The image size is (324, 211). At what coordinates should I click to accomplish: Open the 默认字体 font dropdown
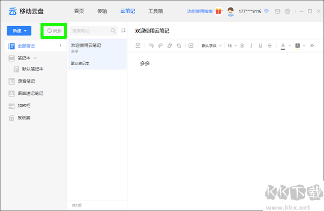pyautogui.click(x=212, y=46)
